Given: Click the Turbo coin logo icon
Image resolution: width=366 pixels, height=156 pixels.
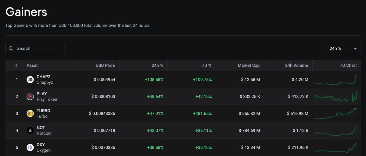Looking at the screenshot, I should (30, 114).
